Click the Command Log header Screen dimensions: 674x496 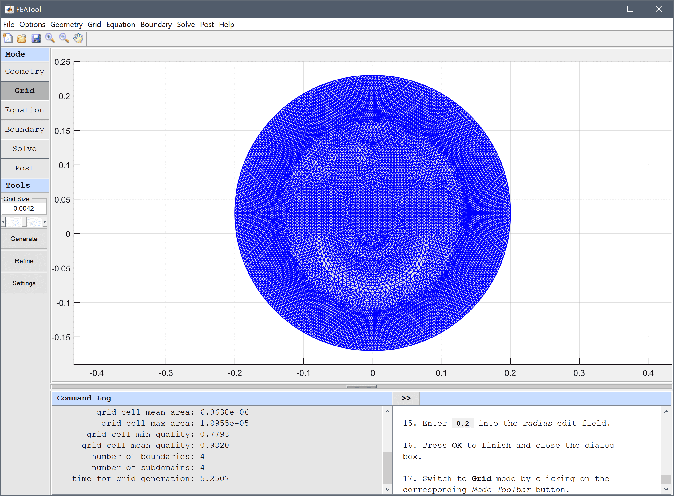pos(222,398)
